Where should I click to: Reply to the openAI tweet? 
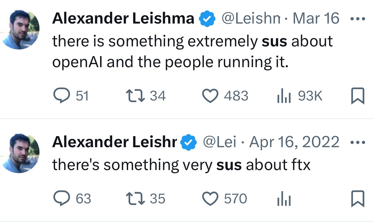click(62, 96)
